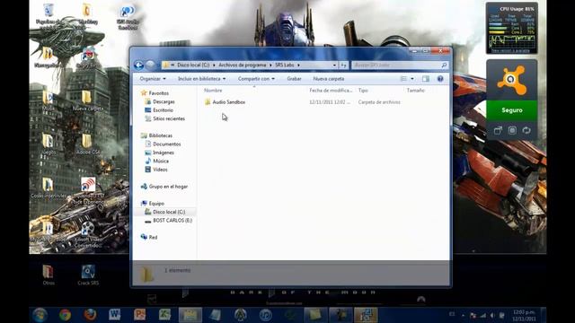Viewport: 575px width, 323px height.
Task: Select Equipo in the navigation pane
Action: (156, 204)
